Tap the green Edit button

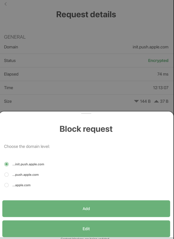pos(86,229)
